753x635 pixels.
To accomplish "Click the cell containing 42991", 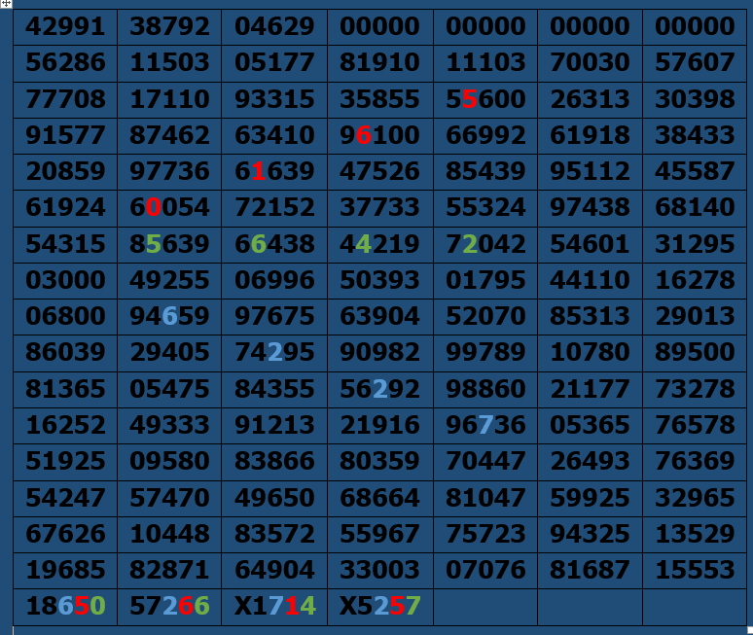I will 65,26.
